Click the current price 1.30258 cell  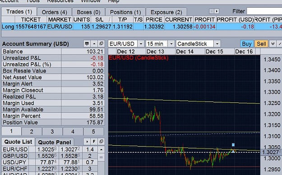tap(179, 27)
